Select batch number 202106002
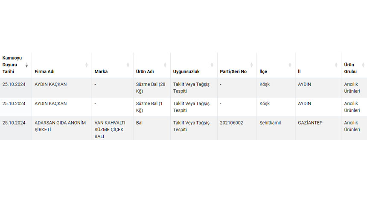The height and width of the screenshot is (216, 367). [x=231, y=123]
